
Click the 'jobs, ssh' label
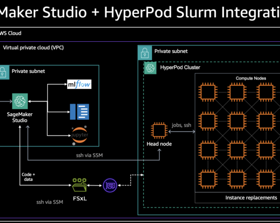[181, 125]
